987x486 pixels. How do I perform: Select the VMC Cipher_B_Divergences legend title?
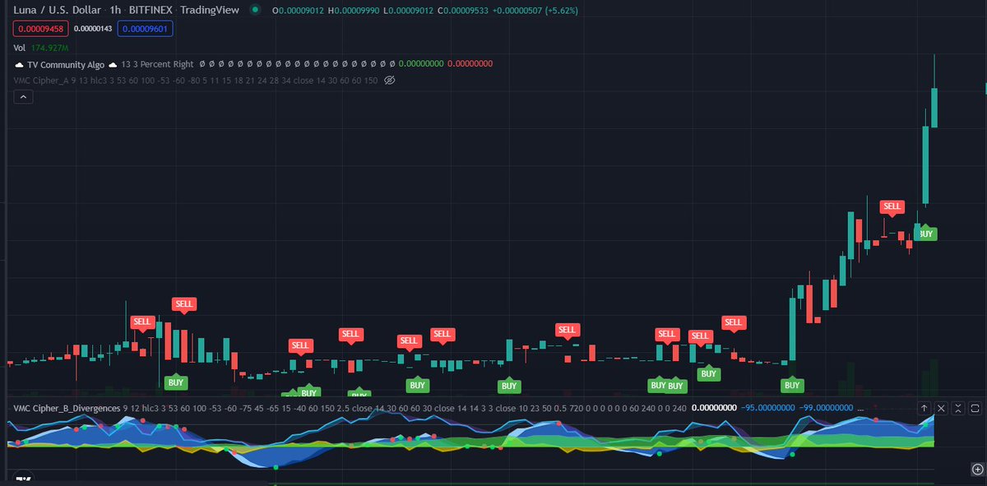click(x=67, y=408)
